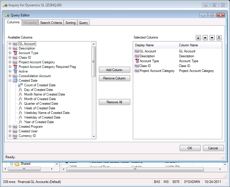230x187 pixels.
Task: Expand the Consolidation Account node
Action: pos(10,76)
